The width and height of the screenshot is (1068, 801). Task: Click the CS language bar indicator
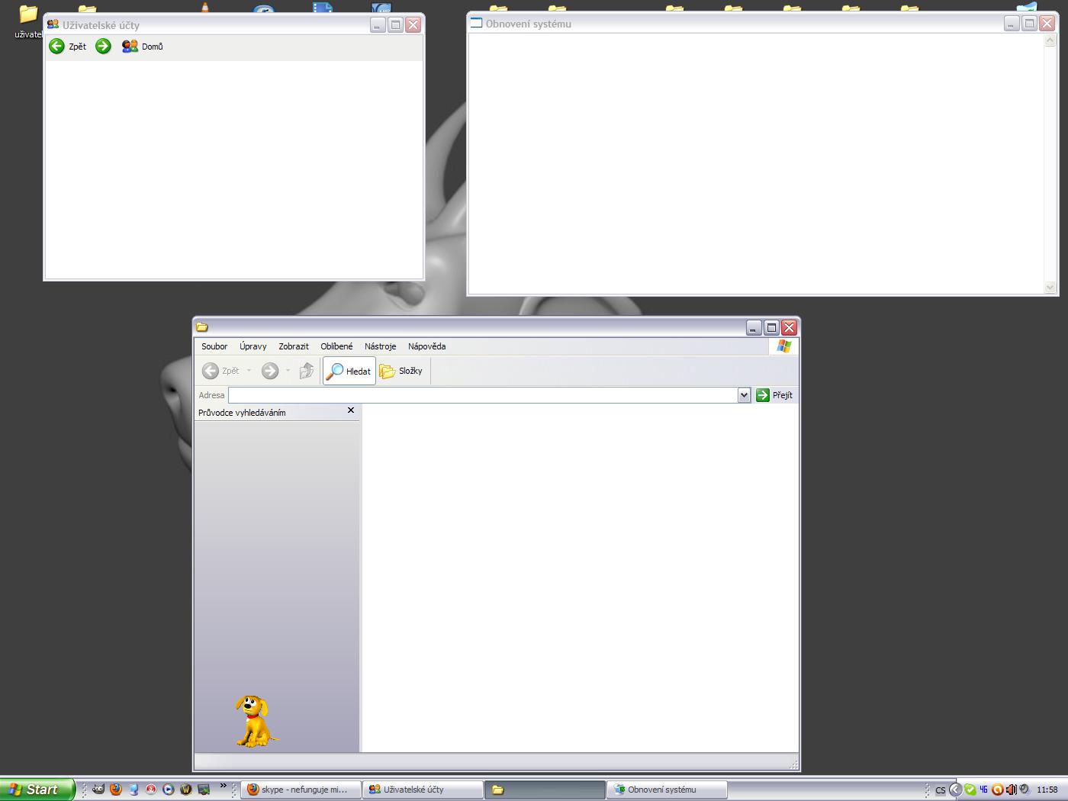tap(940, 790)
